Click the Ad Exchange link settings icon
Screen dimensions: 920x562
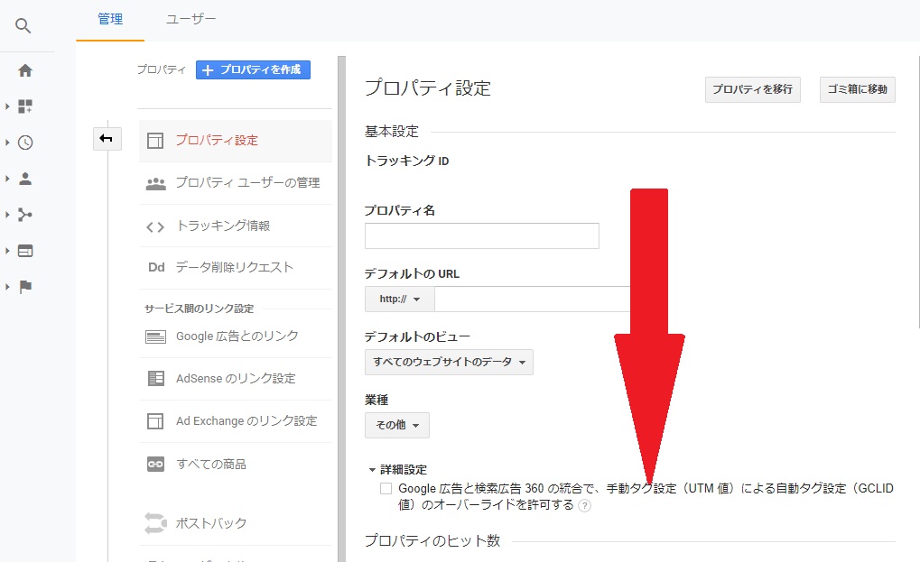[x=155, y=421]
